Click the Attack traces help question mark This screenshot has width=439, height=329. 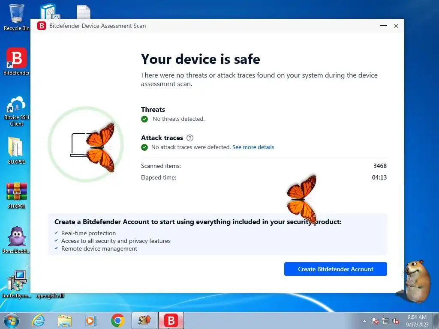[x=190, y=138]
